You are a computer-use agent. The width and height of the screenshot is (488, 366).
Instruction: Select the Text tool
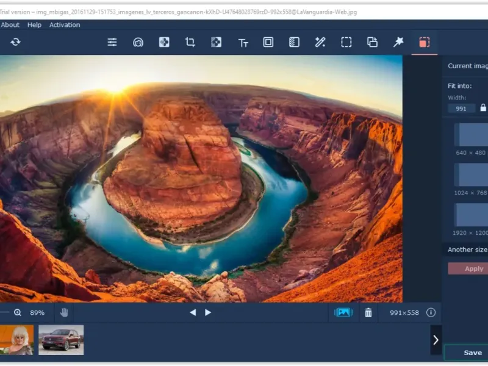point(243,43)
